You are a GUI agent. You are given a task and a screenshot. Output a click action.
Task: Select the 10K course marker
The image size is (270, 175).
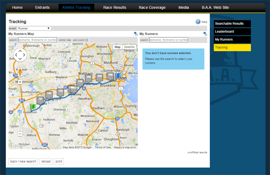(x=49, y=95)
